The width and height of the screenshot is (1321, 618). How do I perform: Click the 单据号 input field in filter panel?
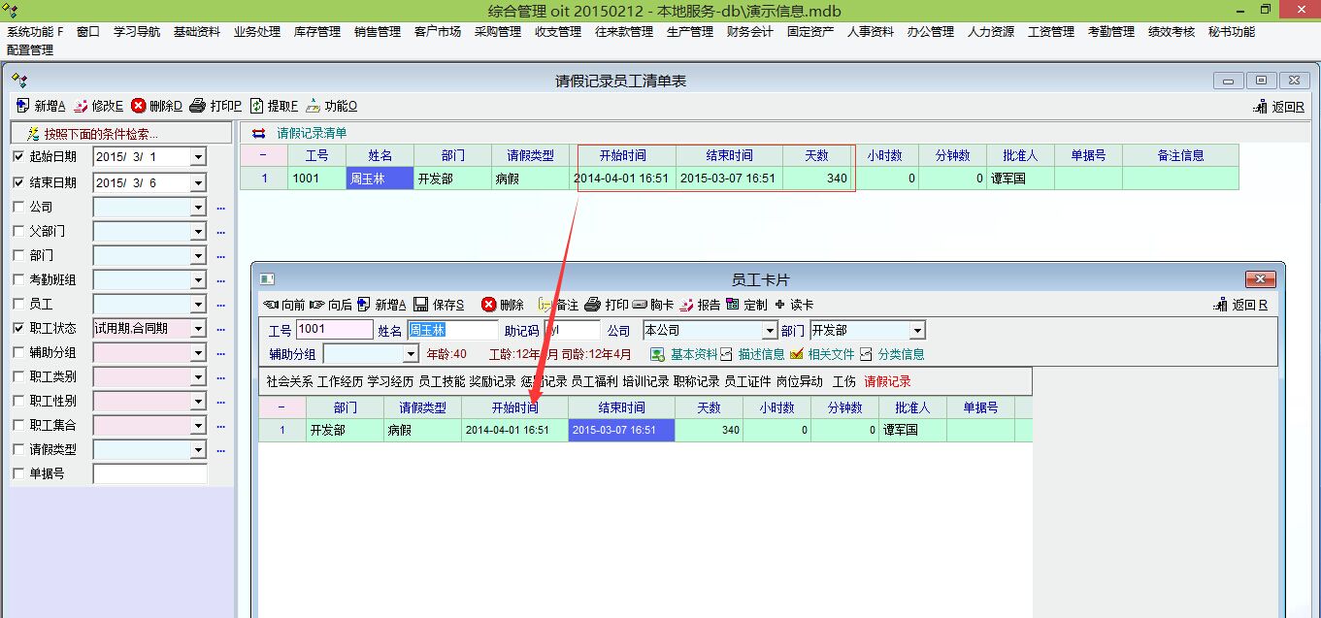(149, 474)
